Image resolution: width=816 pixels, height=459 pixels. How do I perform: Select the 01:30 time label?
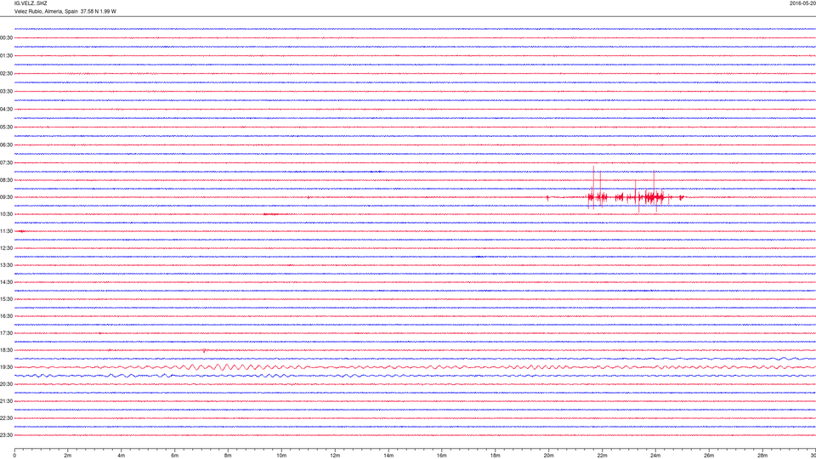click(x=6, y=56)
